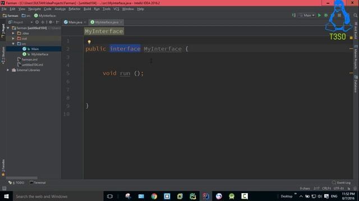Open Project panel settings gear
Viewport: 359px width, 201px height.
tap(50, 22)
